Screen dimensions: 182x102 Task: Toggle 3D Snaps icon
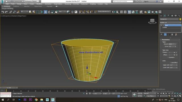click(x=80, y=12)
